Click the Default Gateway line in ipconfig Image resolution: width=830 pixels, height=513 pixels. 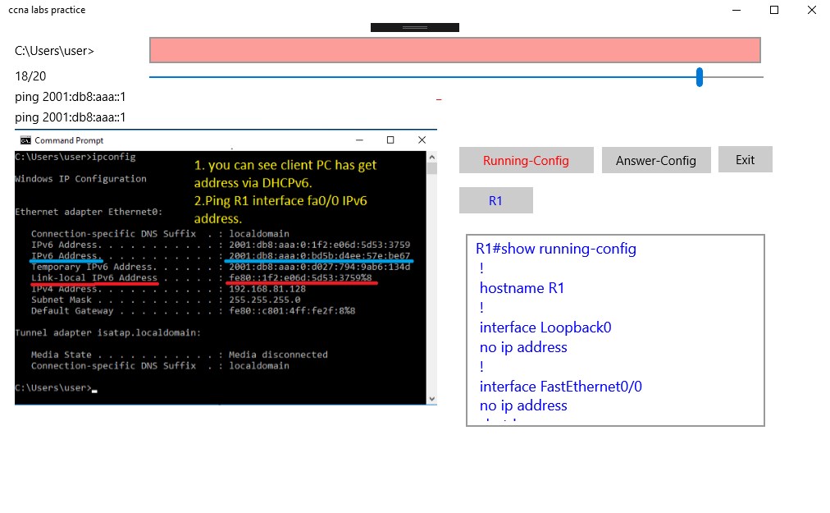[x=194, y=311]
